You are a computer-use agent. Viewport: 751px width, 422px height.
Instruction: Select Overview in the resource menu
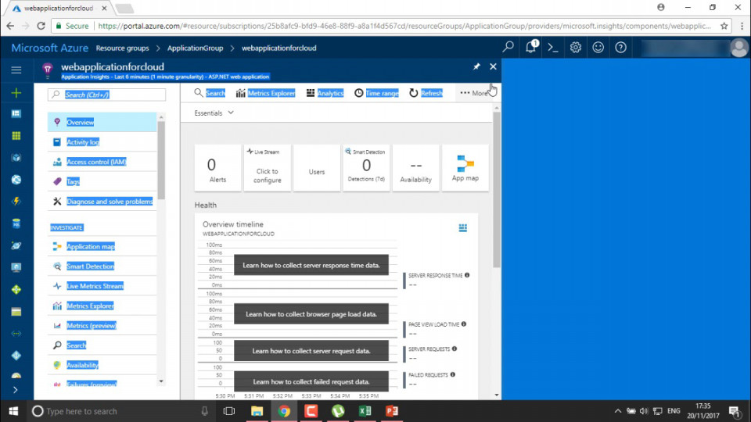pyautogui.click(x=102, y=122)
